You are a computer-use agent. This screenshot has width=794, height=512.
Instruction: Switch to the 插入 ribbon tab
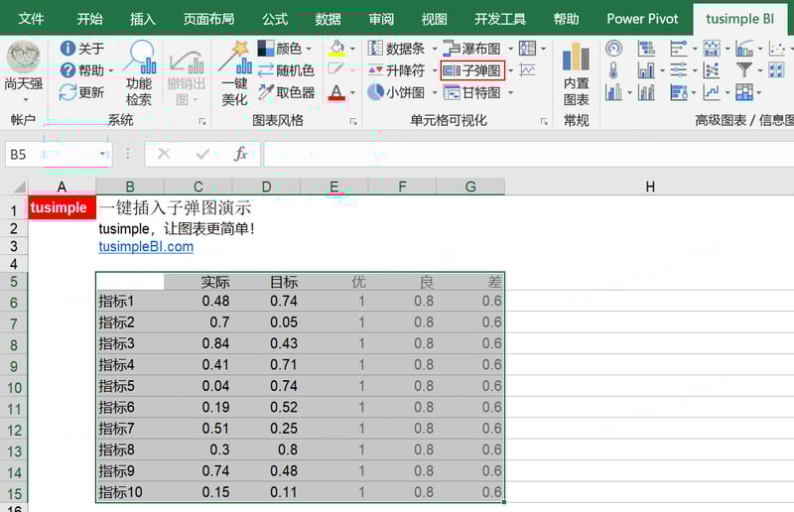coord(143,19)
